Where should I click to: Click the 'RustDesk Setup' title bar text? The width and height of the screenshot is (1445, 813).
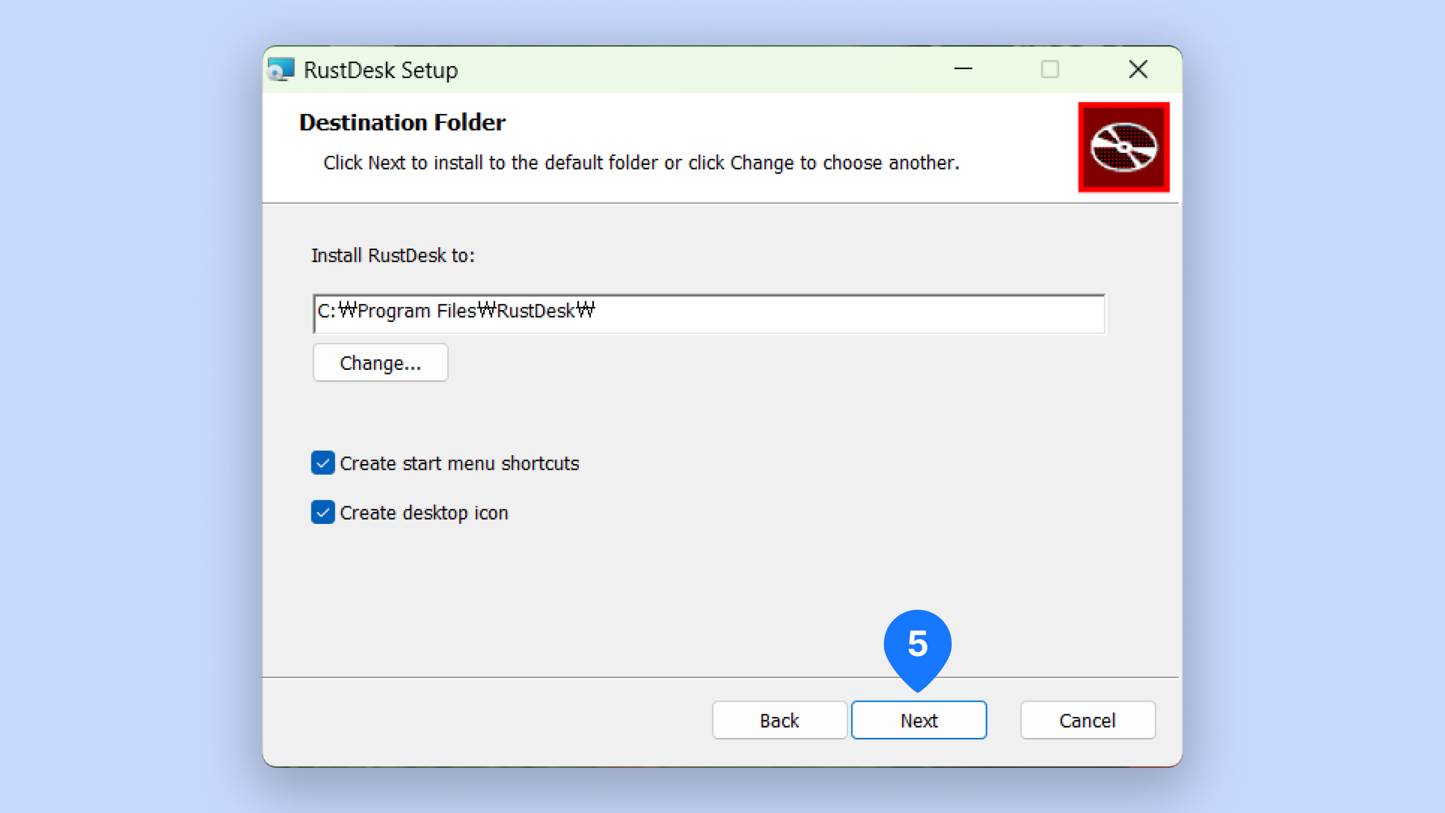point(380,70)
